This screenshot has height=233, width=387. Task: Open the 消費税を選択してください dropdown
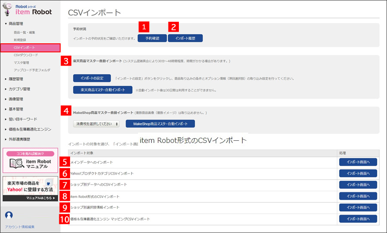click(x=96, y=124)
